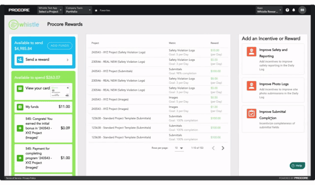Image resolution: width=315 pixels, height=185 pixels.
Task: Click the $0.50 per Day reward value
Action: [x=216, y=100]
